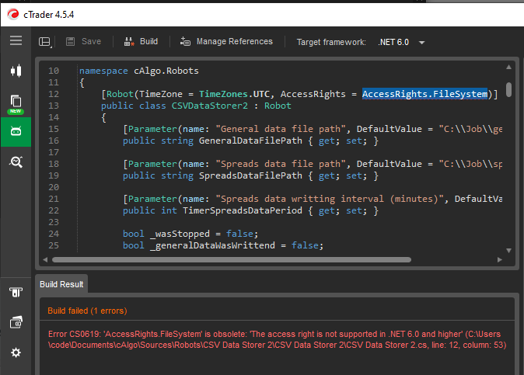Click the horizontal scroll-left arrow
The height and width of the screenshot is (375, 524).
[x=45, y=259]
